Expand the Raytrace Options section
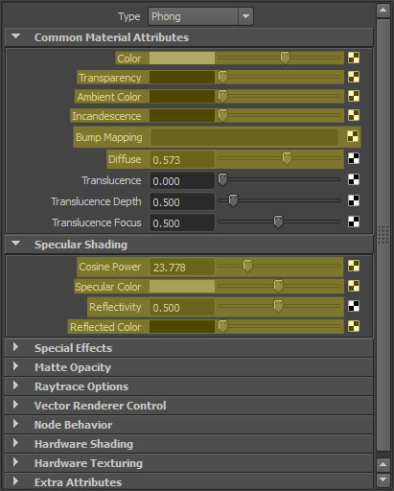394x491 pixels. click(15, 386)
